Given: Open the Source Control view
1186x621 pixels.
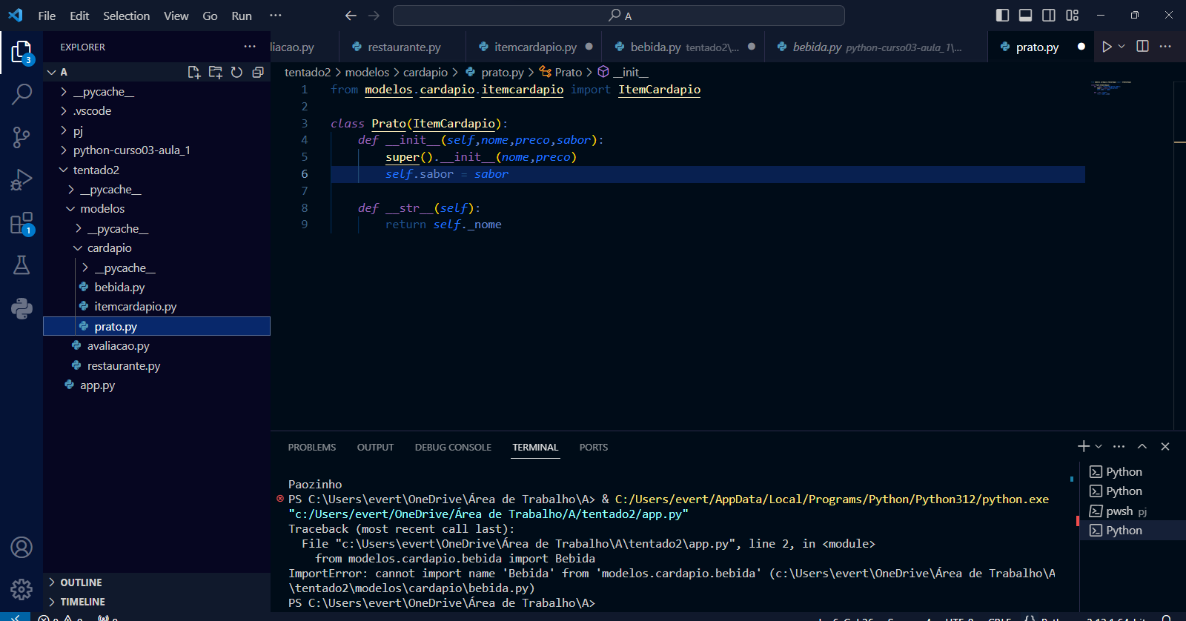Looking at the screenshot, I should click(x=21, y=136).
